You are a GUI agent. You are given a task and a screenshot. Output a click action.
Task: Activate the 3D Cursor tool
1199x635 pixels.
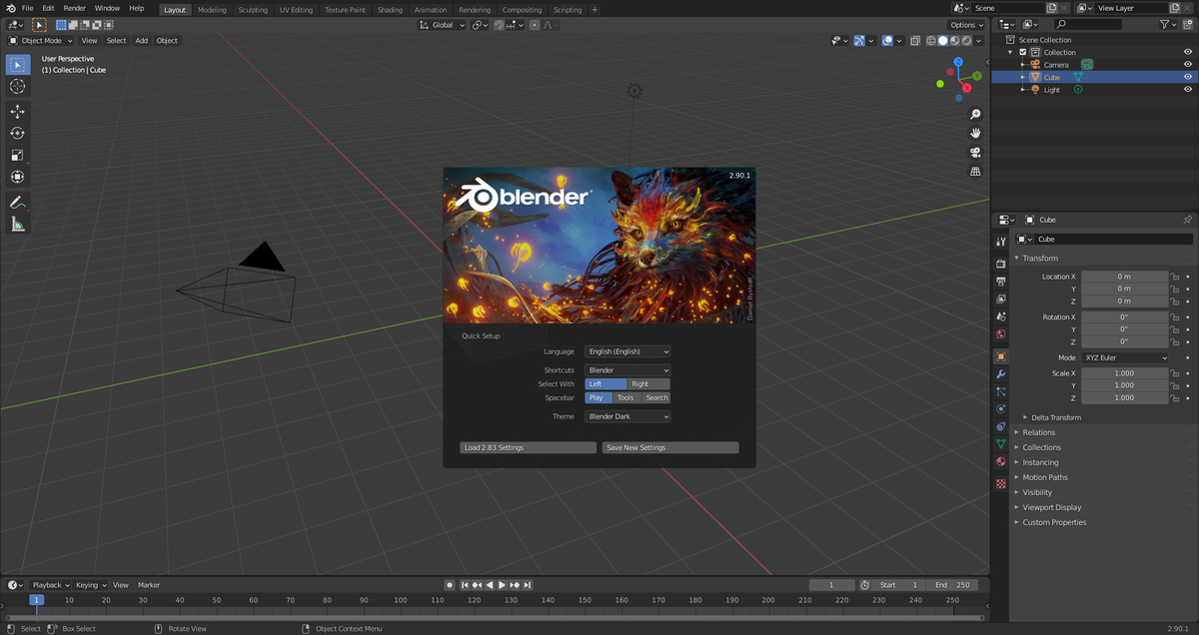(17, 87)
